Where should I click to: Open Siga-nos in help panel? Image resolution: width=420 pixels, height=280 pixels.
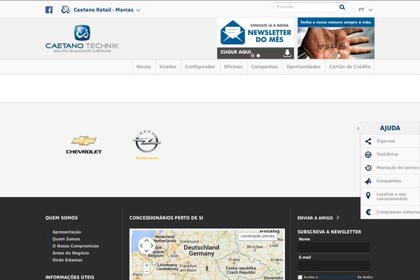click(386, 141)
